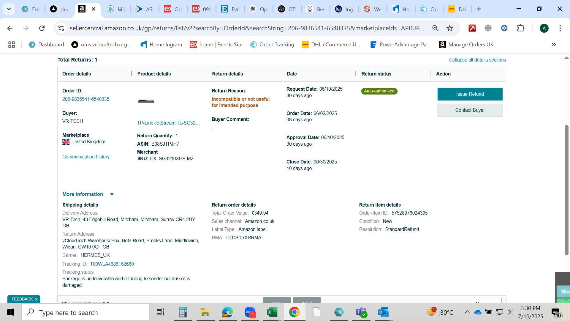Open a new browser tab

[x=479, y=9]
